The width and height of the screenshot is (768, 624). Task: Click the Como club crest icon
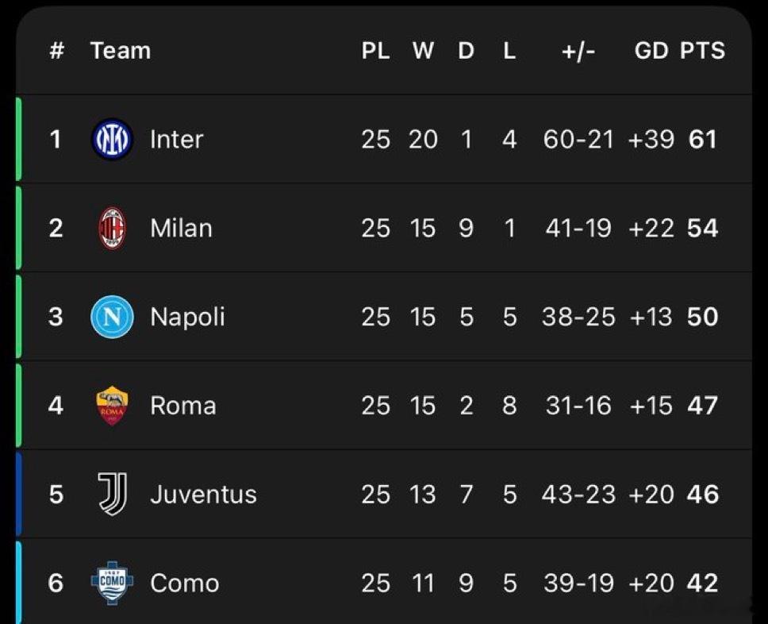(x=112, y=584)
